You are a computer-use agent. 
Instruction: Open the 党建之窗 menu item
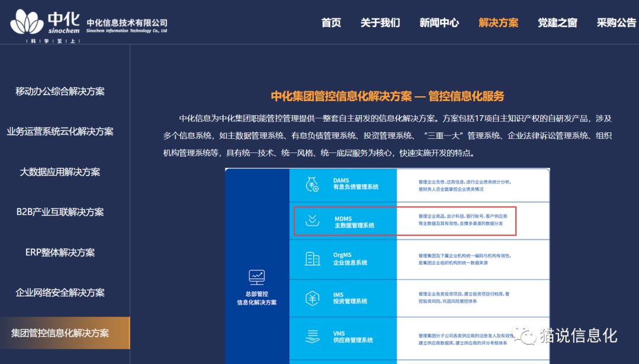pyautogui.click(x=557, y=22)
